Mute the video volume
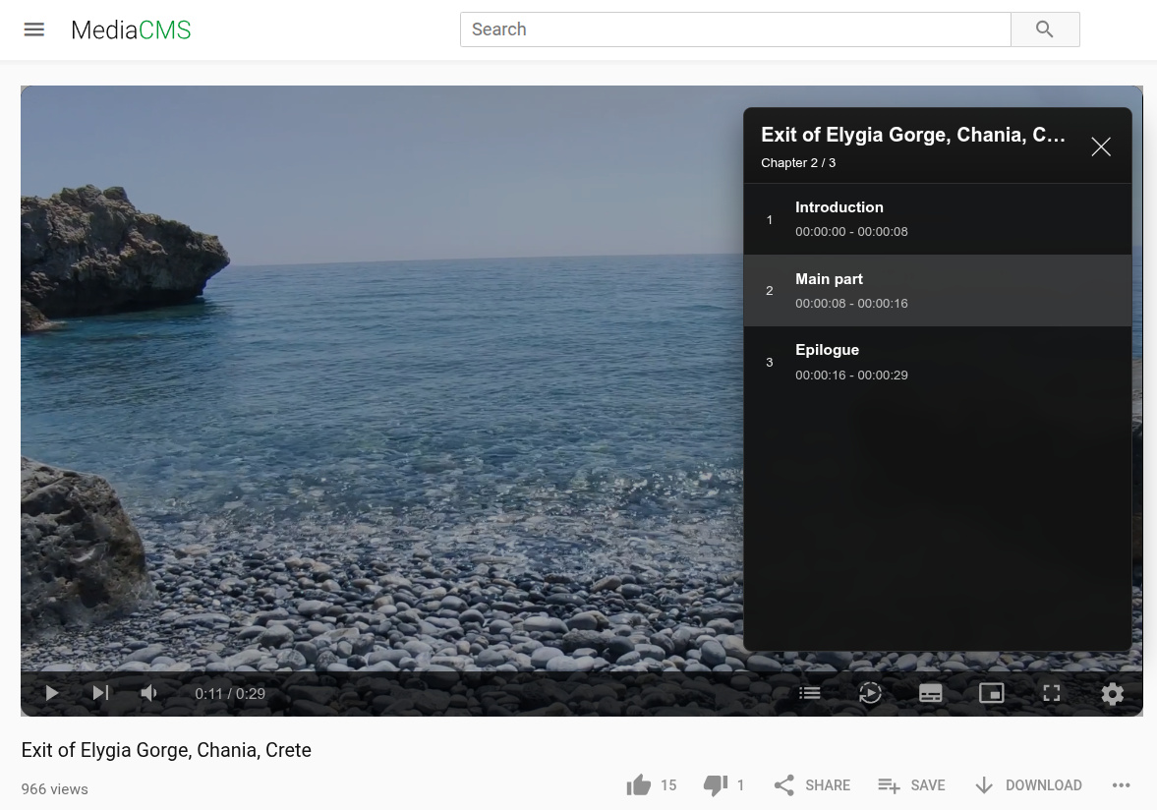Screen dimensions: 1157x810 tap(148, 693)
